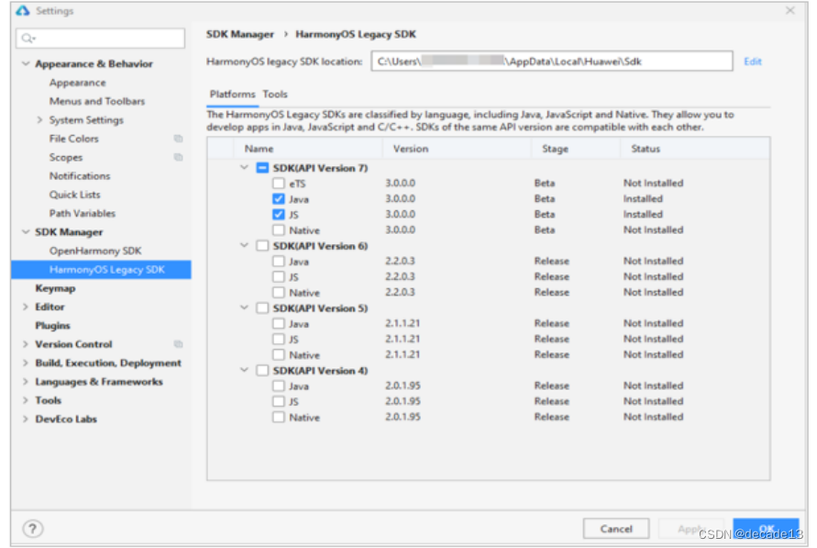Open Keymap settings

coord(55,288)
